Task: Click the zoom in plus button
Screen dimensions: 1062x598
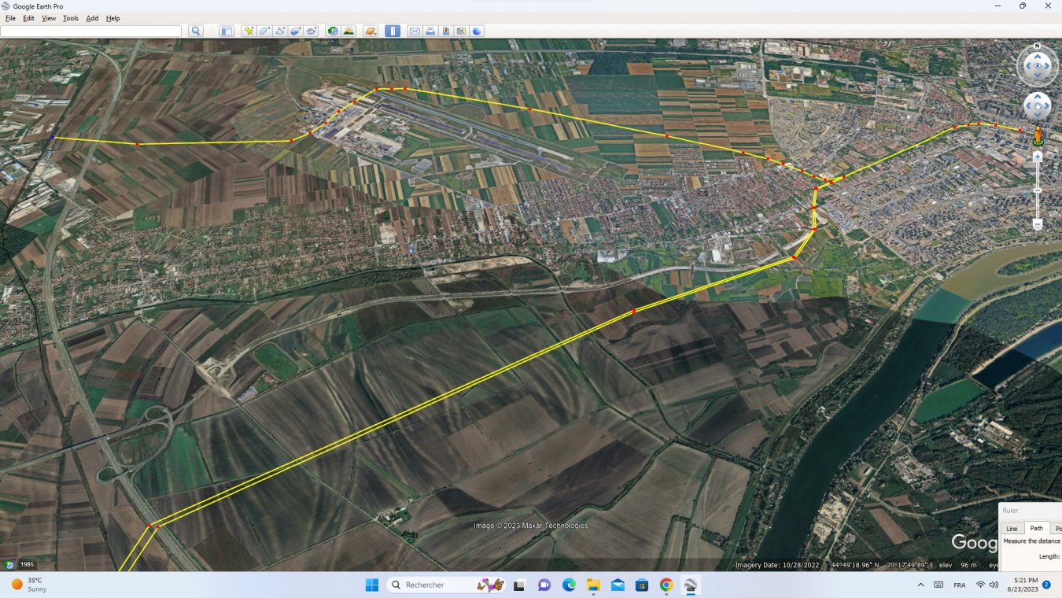Action: click(x=1037, y=157)
